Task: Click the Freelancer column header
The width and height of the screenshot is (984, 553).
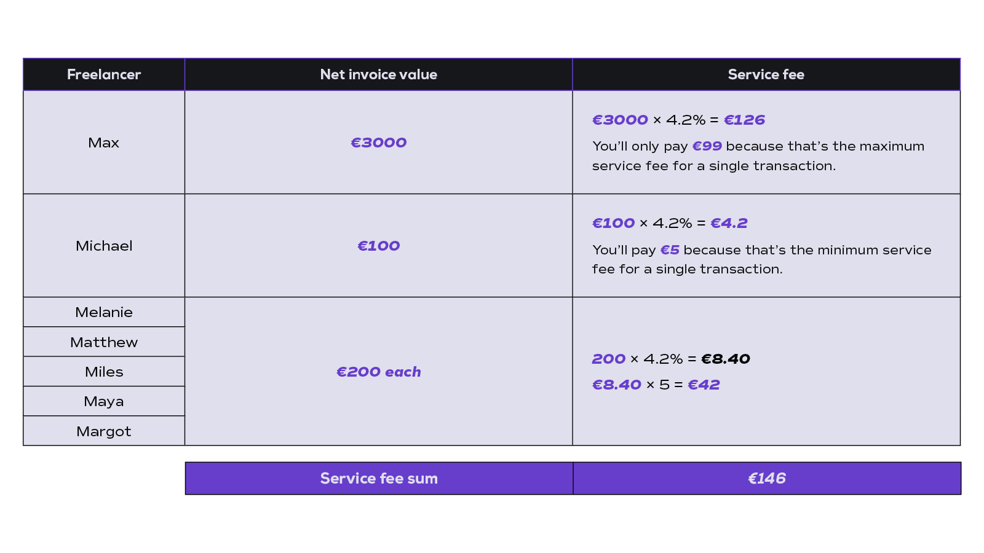Action: click(x=104, y=74)
